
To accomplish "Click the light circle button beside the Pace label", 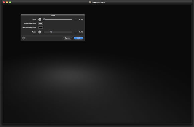I will click(40, 32).
